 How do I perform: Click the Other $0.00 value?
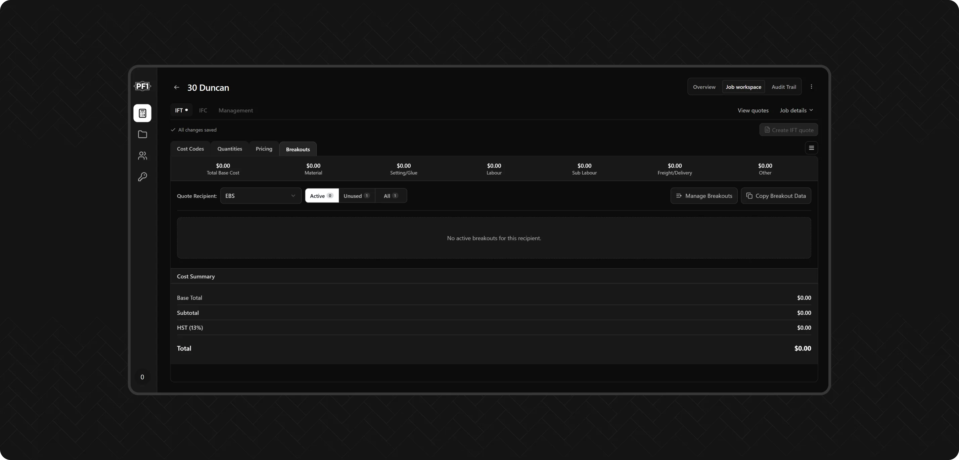pyautogui.click(x=765, y=166)
